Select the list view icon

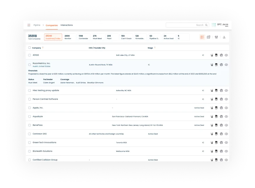click(x=202, y=37)
